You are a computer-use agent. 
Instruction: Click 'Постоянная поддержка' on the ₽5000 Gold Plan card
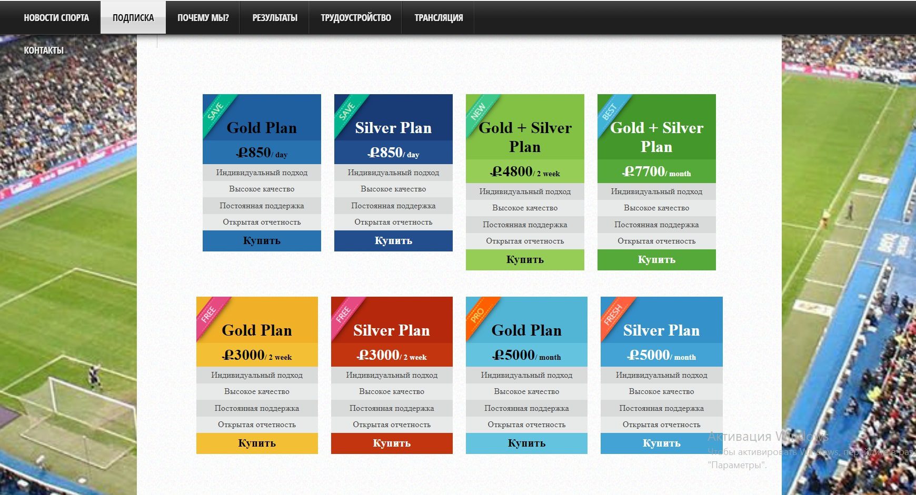tap(526, 408)
